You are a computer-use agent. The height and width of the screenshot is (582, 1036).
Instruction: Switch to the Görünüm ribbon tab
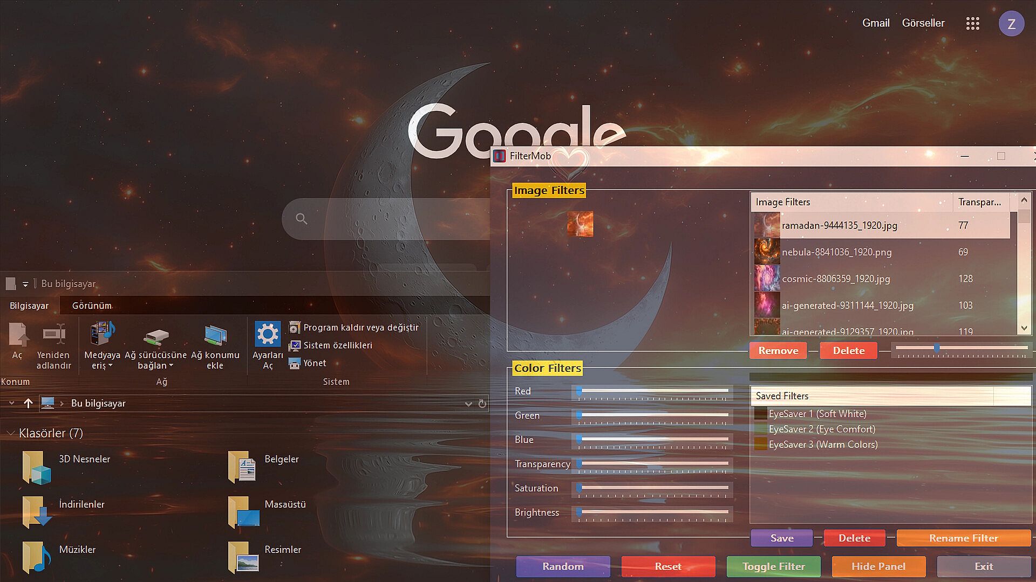pyautogui.click(x=92, y=306)
